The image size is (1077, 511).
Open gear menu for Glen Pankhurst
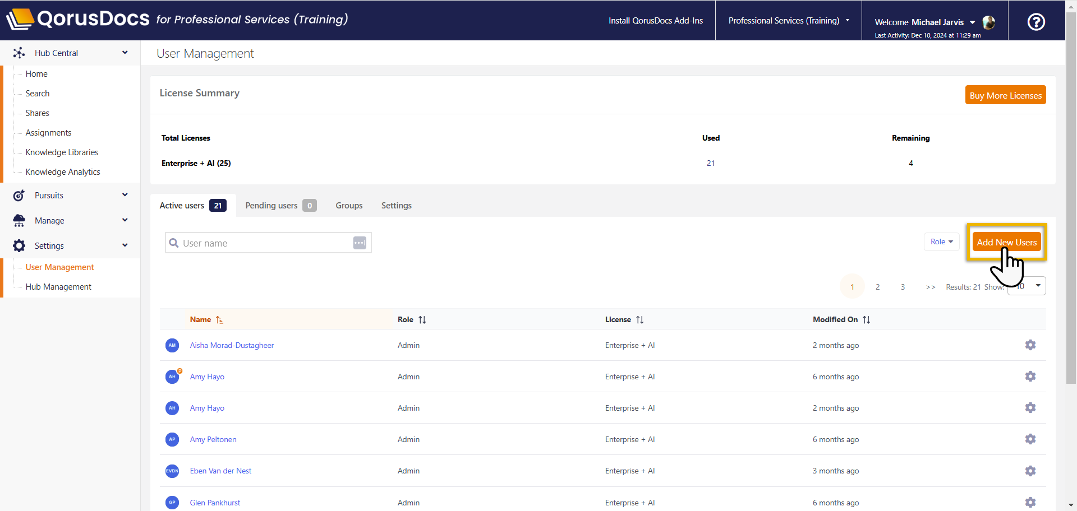coord(1030,503)
